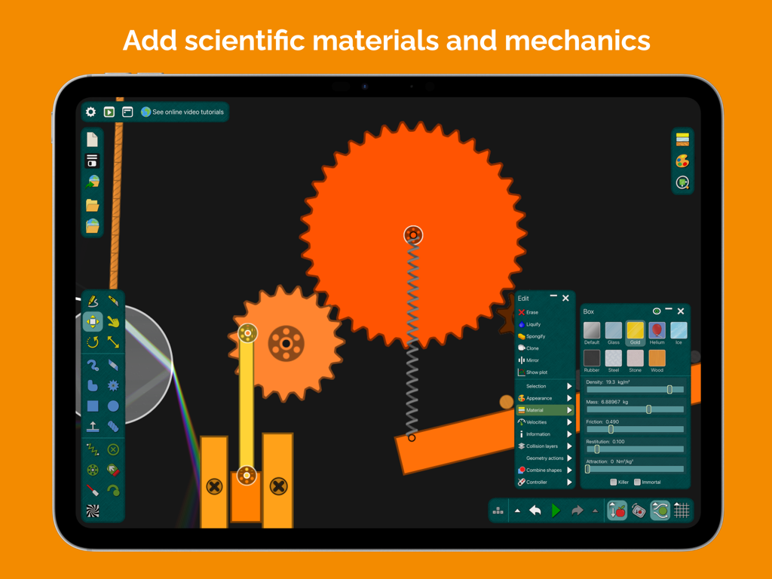Select the Circle shape tool
772x579 pixels.
[114, 406]
